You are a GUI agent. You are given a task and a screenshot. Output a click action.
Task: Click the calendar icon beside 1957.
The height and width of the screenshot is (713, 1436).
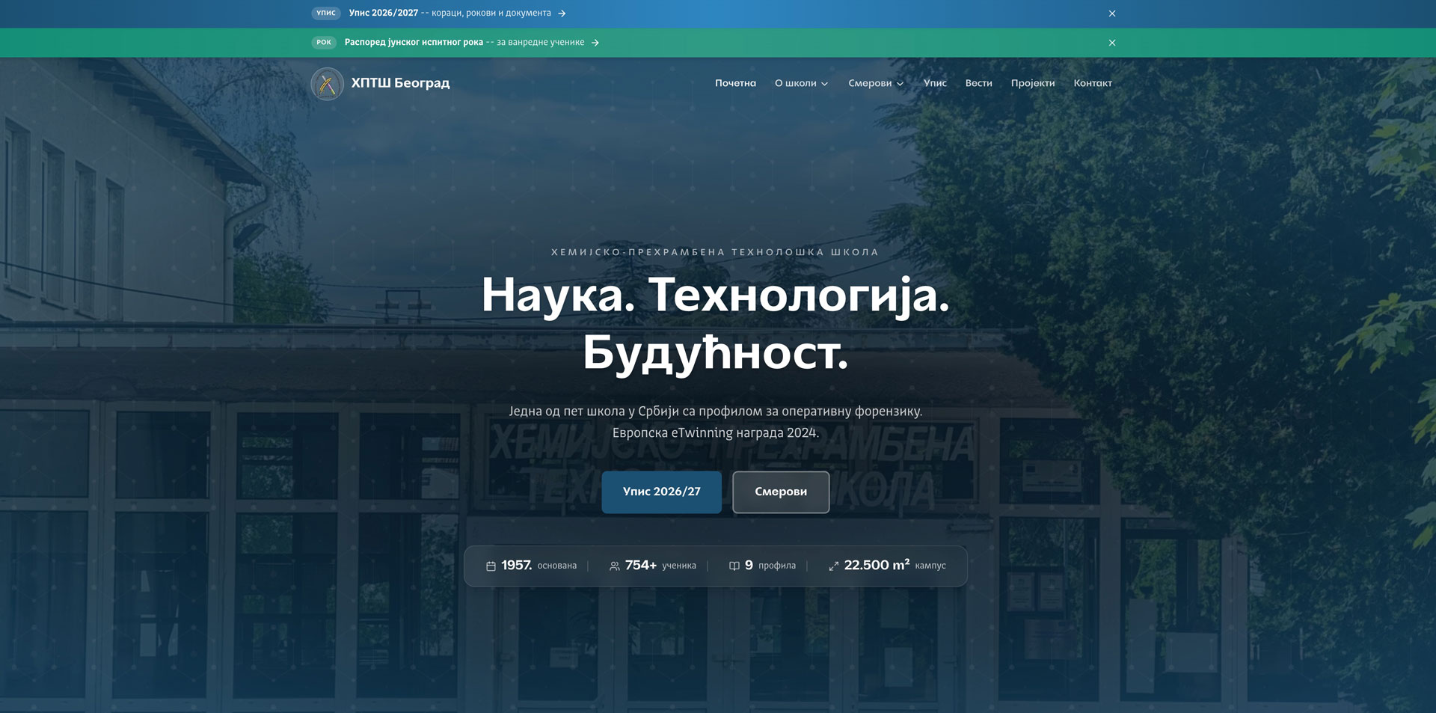coord(491,566)
